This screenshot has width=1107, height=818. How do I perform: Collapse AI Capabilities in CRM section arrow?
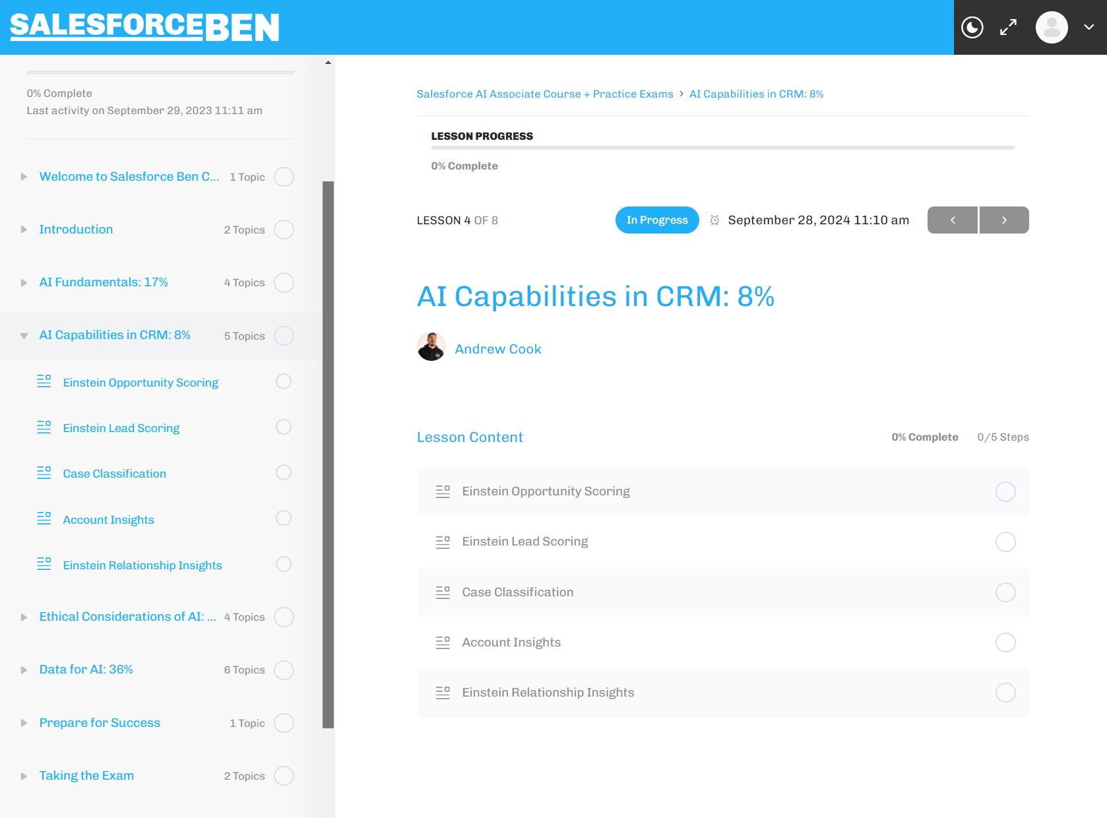pyautogui.click(x=24, y=336)
